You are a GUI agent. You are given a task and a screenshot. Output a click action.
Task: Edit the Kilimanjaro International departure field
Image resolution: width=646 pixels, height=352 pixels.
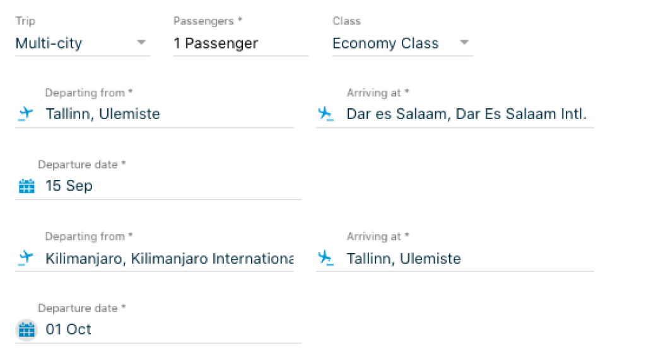pyautogui.click(x=169, y=258)
